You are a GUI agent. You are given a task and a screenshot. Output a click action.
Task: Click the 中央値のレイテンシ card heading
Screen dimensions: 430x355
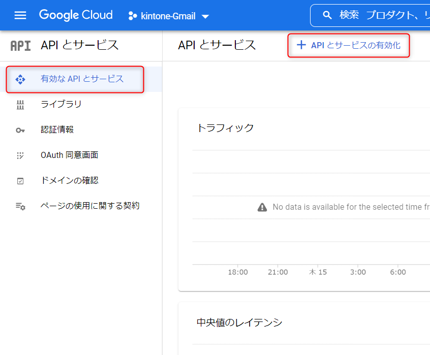tap(239, 322)
